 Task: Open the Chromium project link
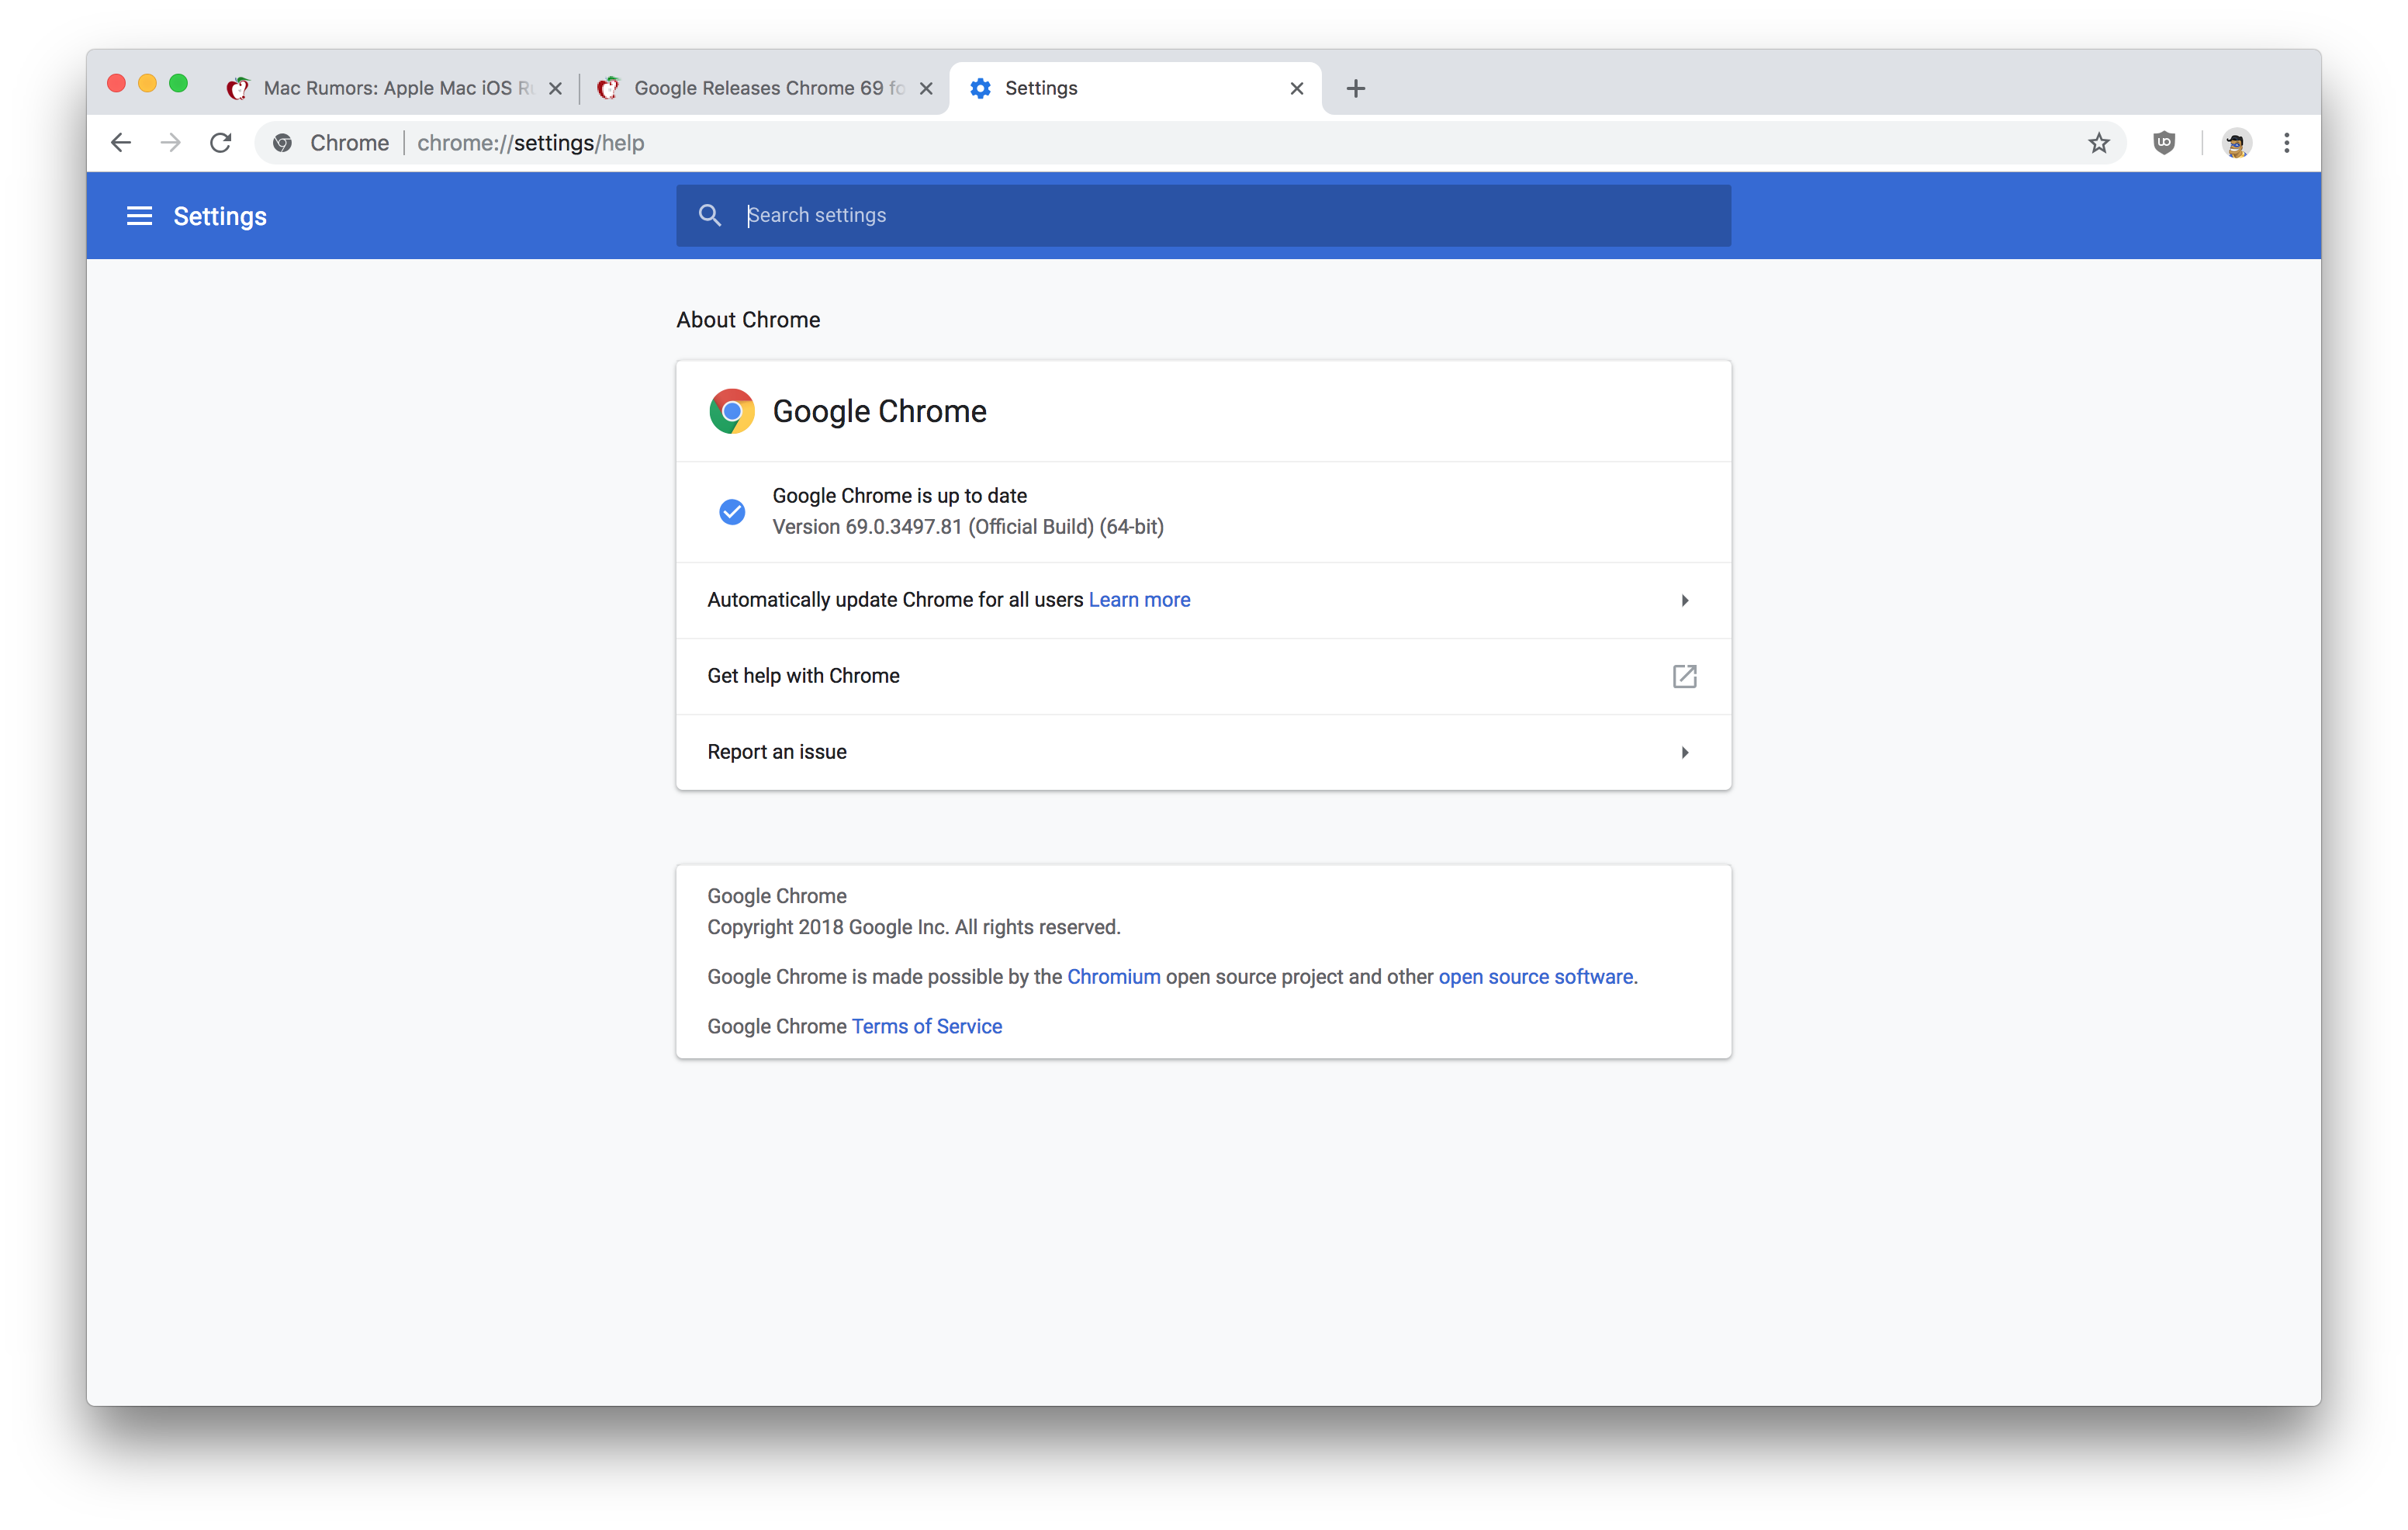pyautogui.click(x=1113, y=977)
